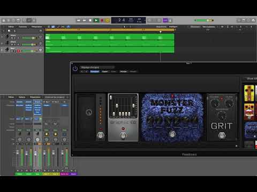Screen dimensions: 257x192
Task: Open the Magnétisme Intelligent snap dropdown
Action: pyautogui.click(x=173, y=27)
